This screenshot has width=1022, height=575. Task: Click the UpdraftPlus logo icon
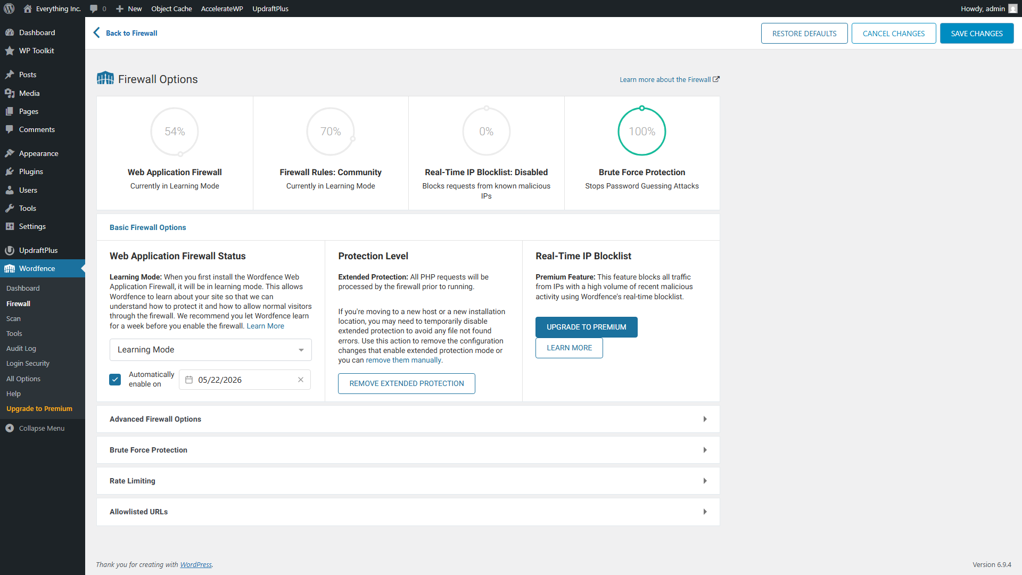[x=10, y=250]
